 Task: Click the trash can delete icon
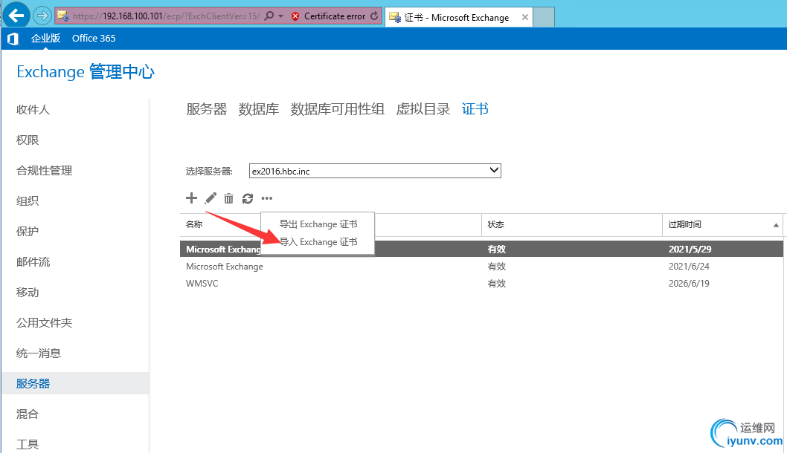[x=229, y=198]
